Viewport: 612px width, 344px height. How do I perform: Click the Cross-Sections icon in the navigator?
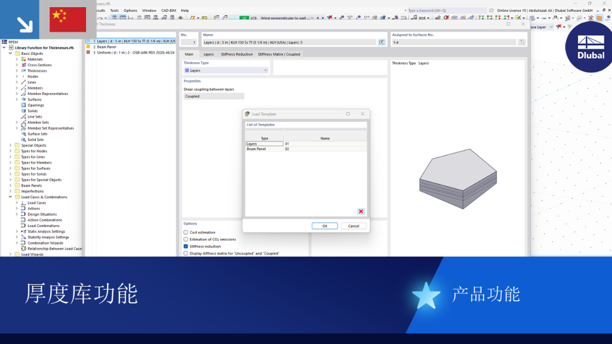(23, 65)
